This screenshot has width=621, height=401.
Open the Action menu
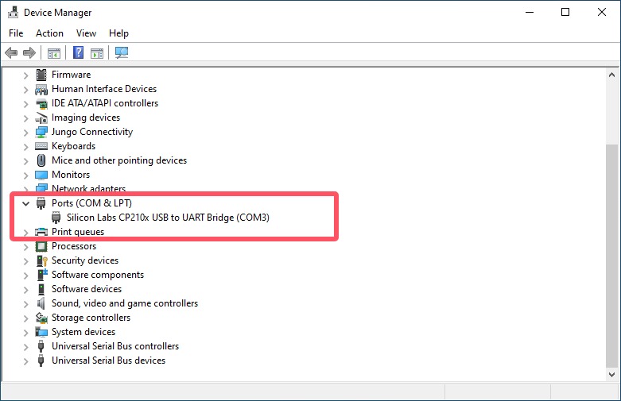point(49,33)
